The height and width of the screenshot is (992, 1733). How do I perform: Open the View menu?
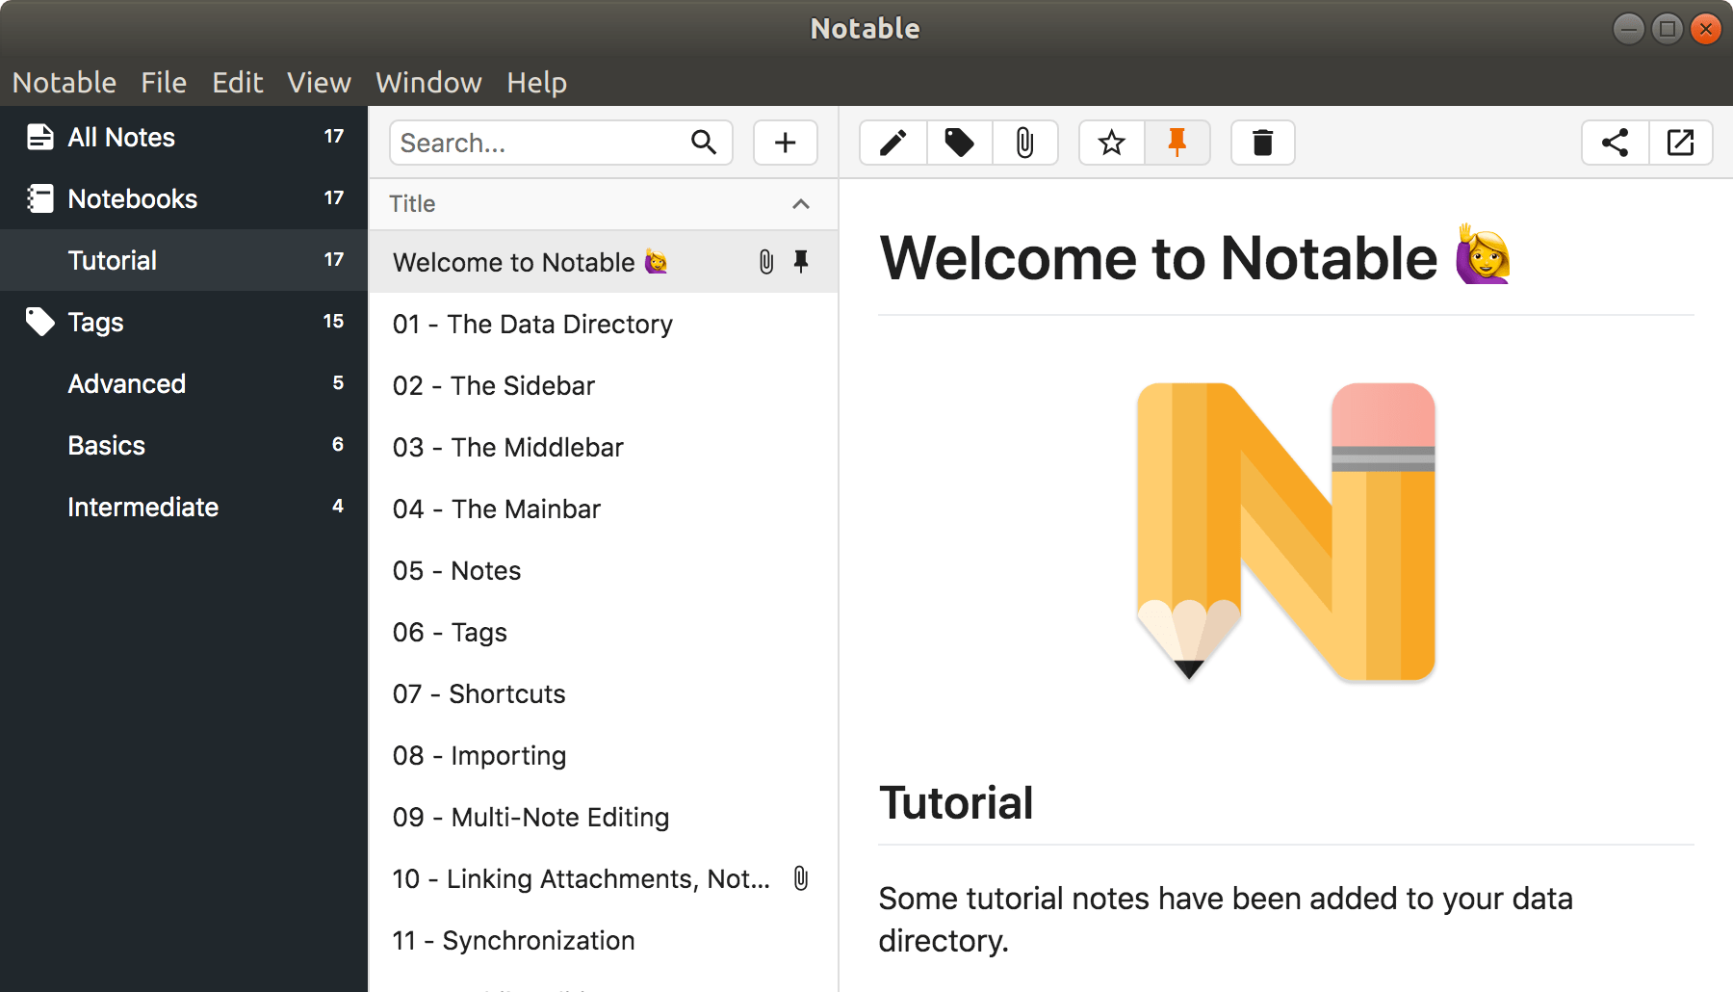click(319, 82)
